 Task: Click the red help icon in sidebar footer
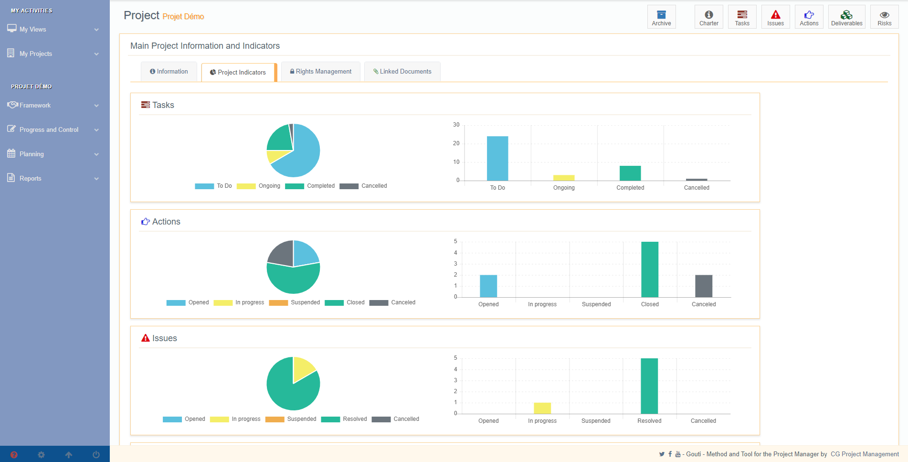[14, 455]
